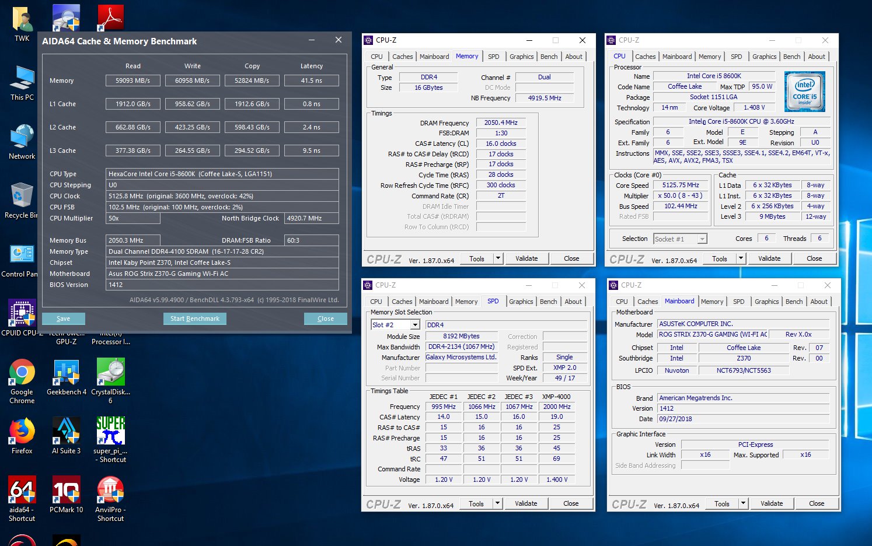
Task: Click the Intel Core i5 logo in CPU-Z
Action: point(805,92)
